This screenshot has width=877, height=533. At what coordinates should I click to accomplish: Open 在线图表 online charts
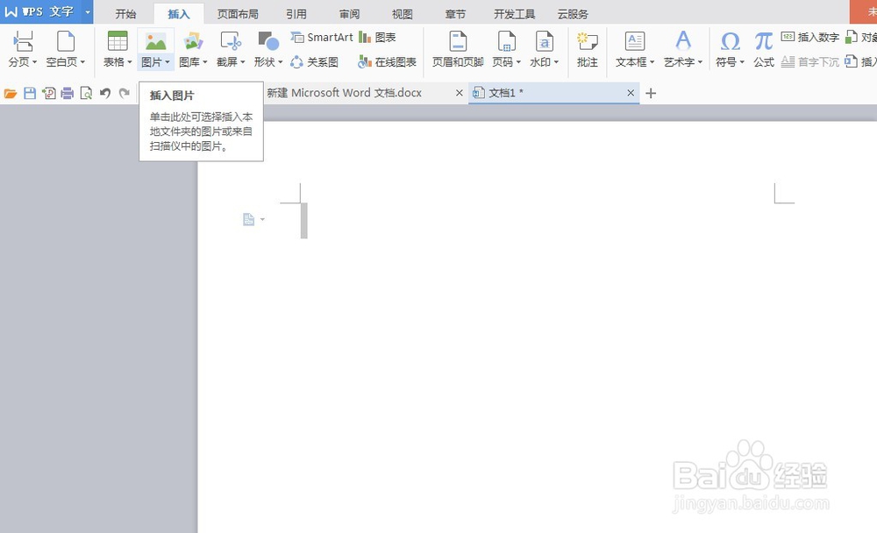tap(387, 61)
